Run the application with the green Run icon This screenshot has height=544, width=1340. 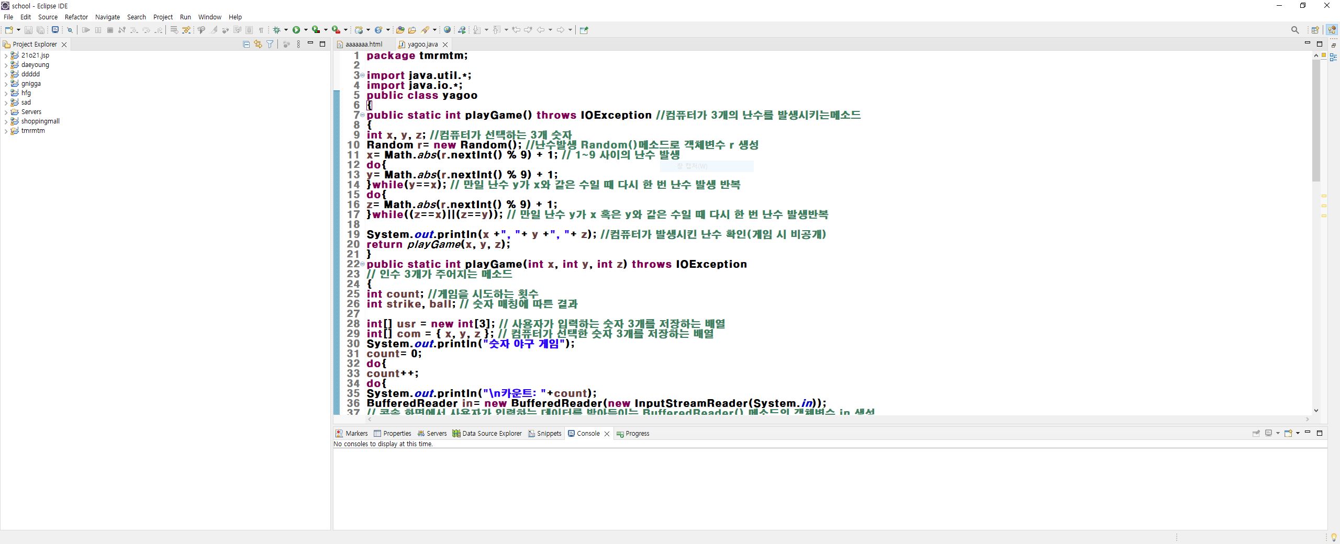click(296, 30)
